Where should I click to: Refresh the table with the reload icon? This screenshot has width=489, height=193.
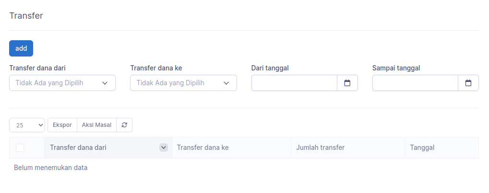click(124, 125)
